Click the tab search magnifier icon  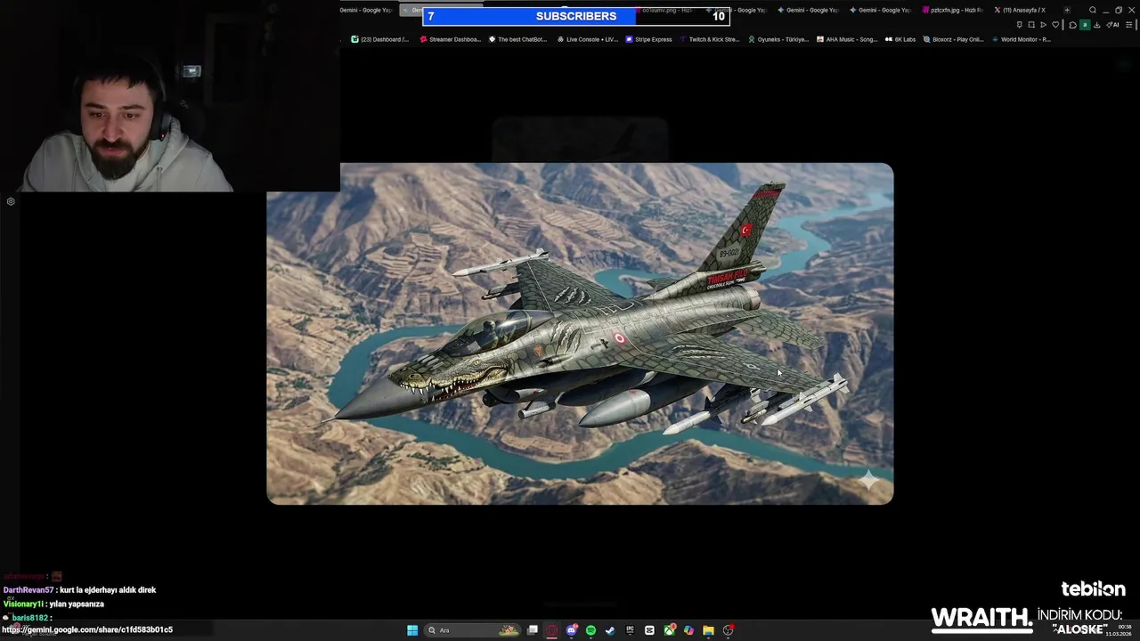1093,10
